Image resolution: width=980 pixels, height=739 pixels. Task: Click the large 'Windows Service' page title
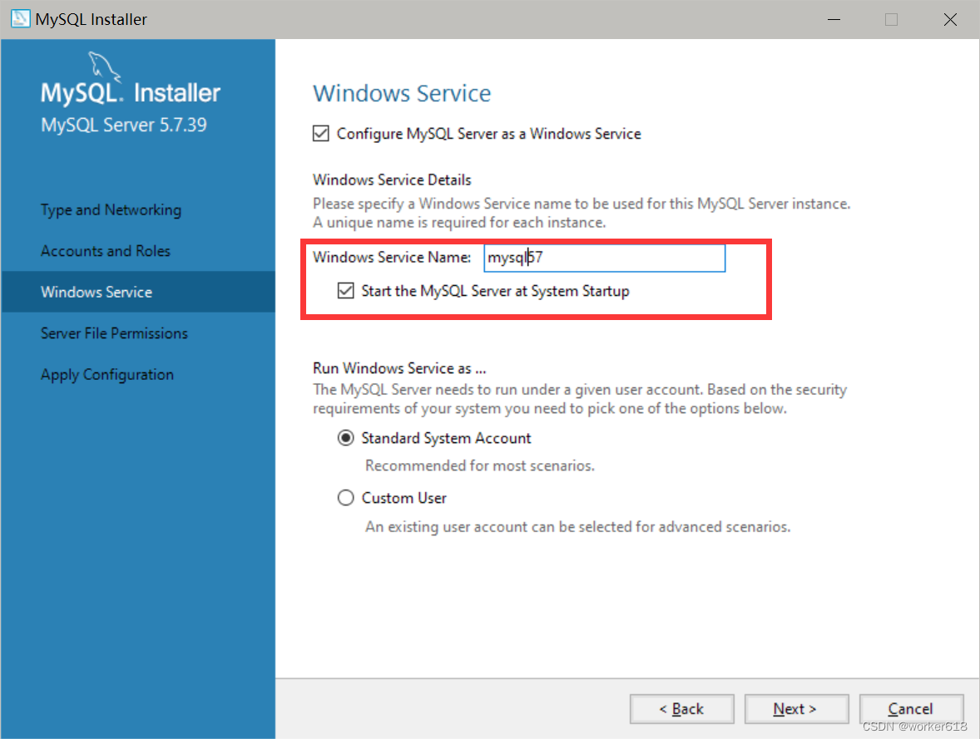[402, 94]
